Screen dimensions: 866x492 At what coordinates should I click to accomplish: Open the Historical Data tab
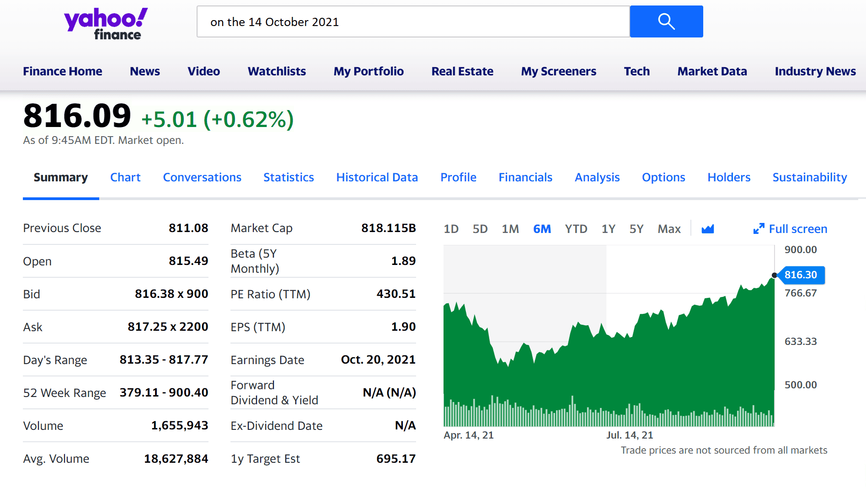(x=377, y=177)
